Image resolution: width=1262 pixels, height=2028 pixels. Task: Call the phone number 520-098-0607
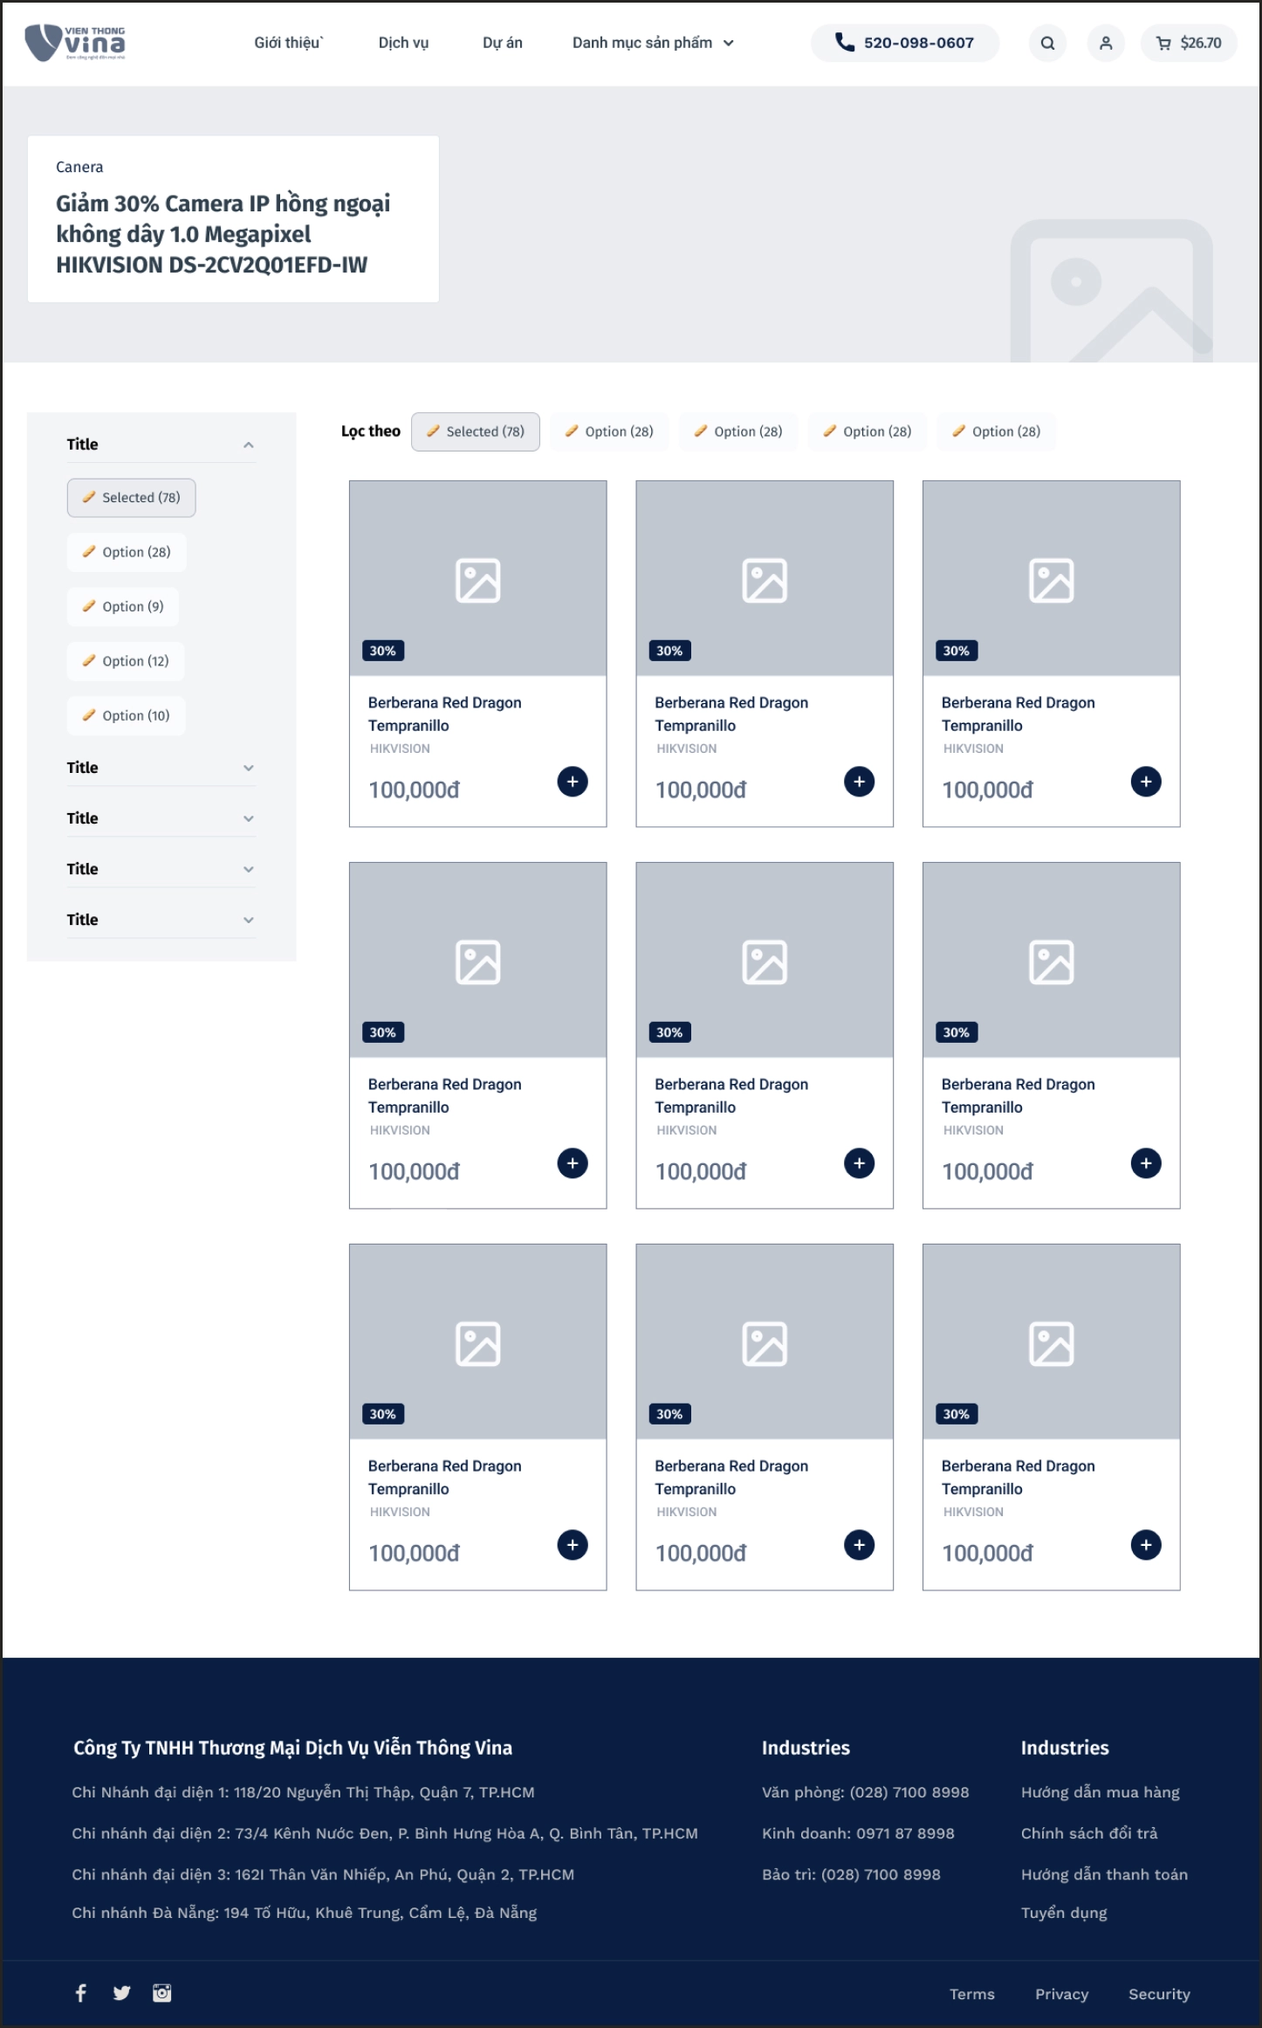point(905,43)
